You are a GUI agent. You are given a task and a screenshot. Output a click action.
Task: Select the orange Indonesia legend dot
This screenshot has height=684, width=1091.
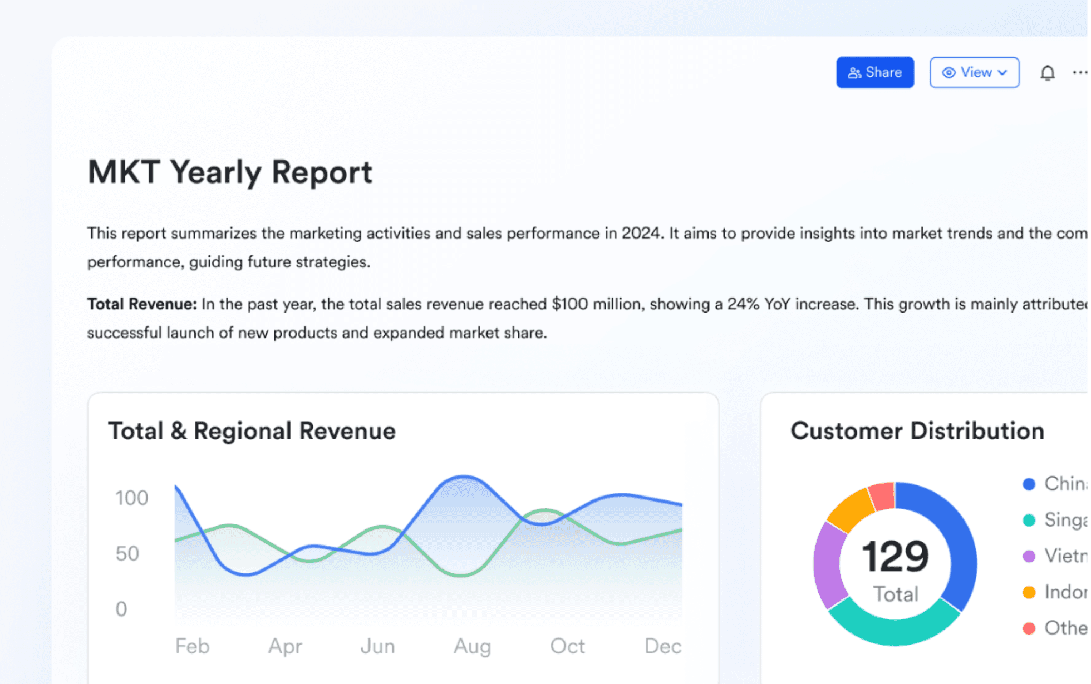point(1029,592)
